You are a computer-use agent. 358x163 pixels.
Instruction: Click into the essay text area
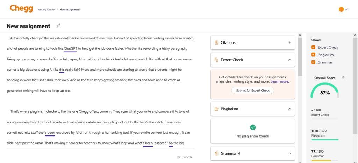click(100, 91)
